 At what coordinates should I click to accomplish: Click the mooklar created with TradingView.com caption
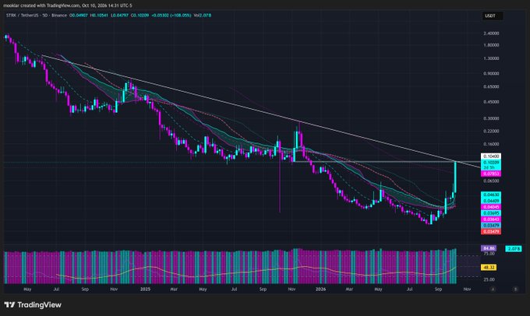(68, 5)
